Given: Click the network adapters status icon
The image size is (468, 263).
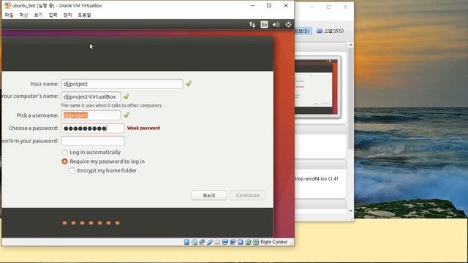Looking at the screenshot, I should pyautogui.click(x=202, y=242).
